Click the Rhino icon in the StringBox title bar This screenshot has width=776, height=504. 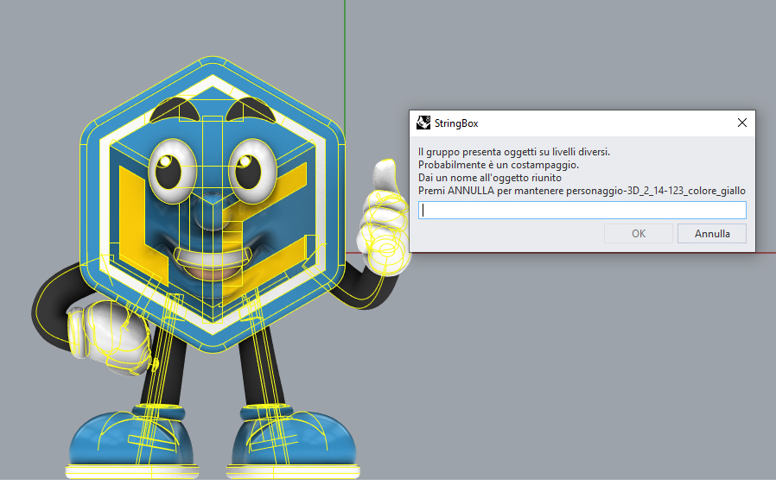point(423,123)
